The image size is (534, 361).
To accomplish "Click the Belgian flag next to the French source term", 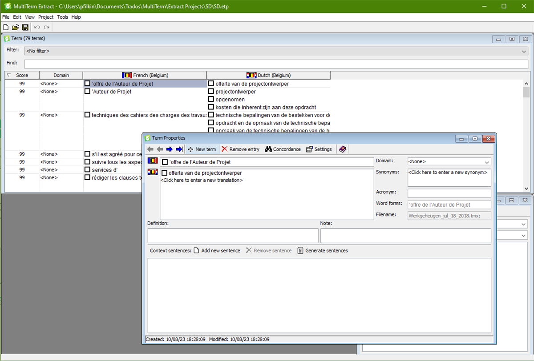I will point(153,161).
